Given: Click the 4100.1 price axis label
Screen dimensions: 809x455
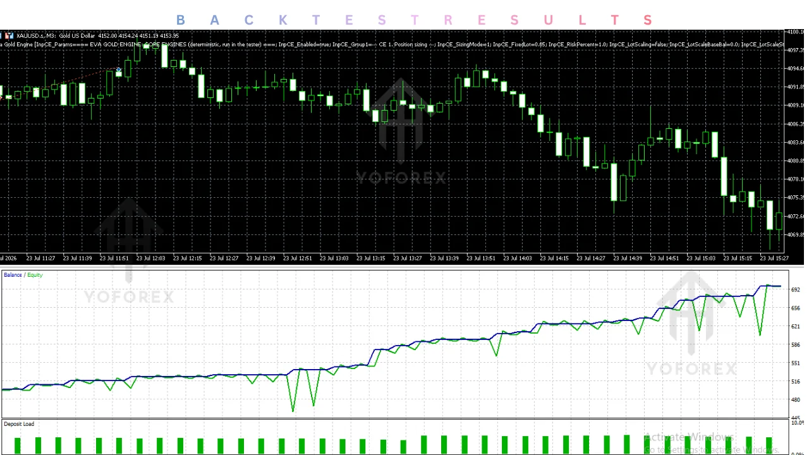Looking at the screenshot, I should 796,32.
